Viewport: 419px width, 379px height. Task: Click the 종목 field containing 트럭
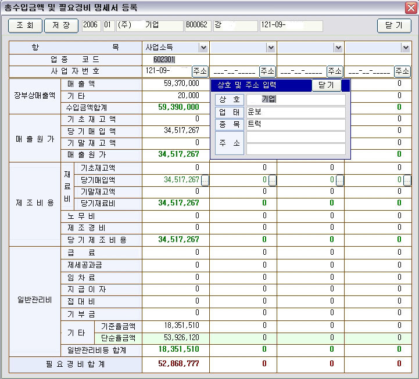point(295,125)
